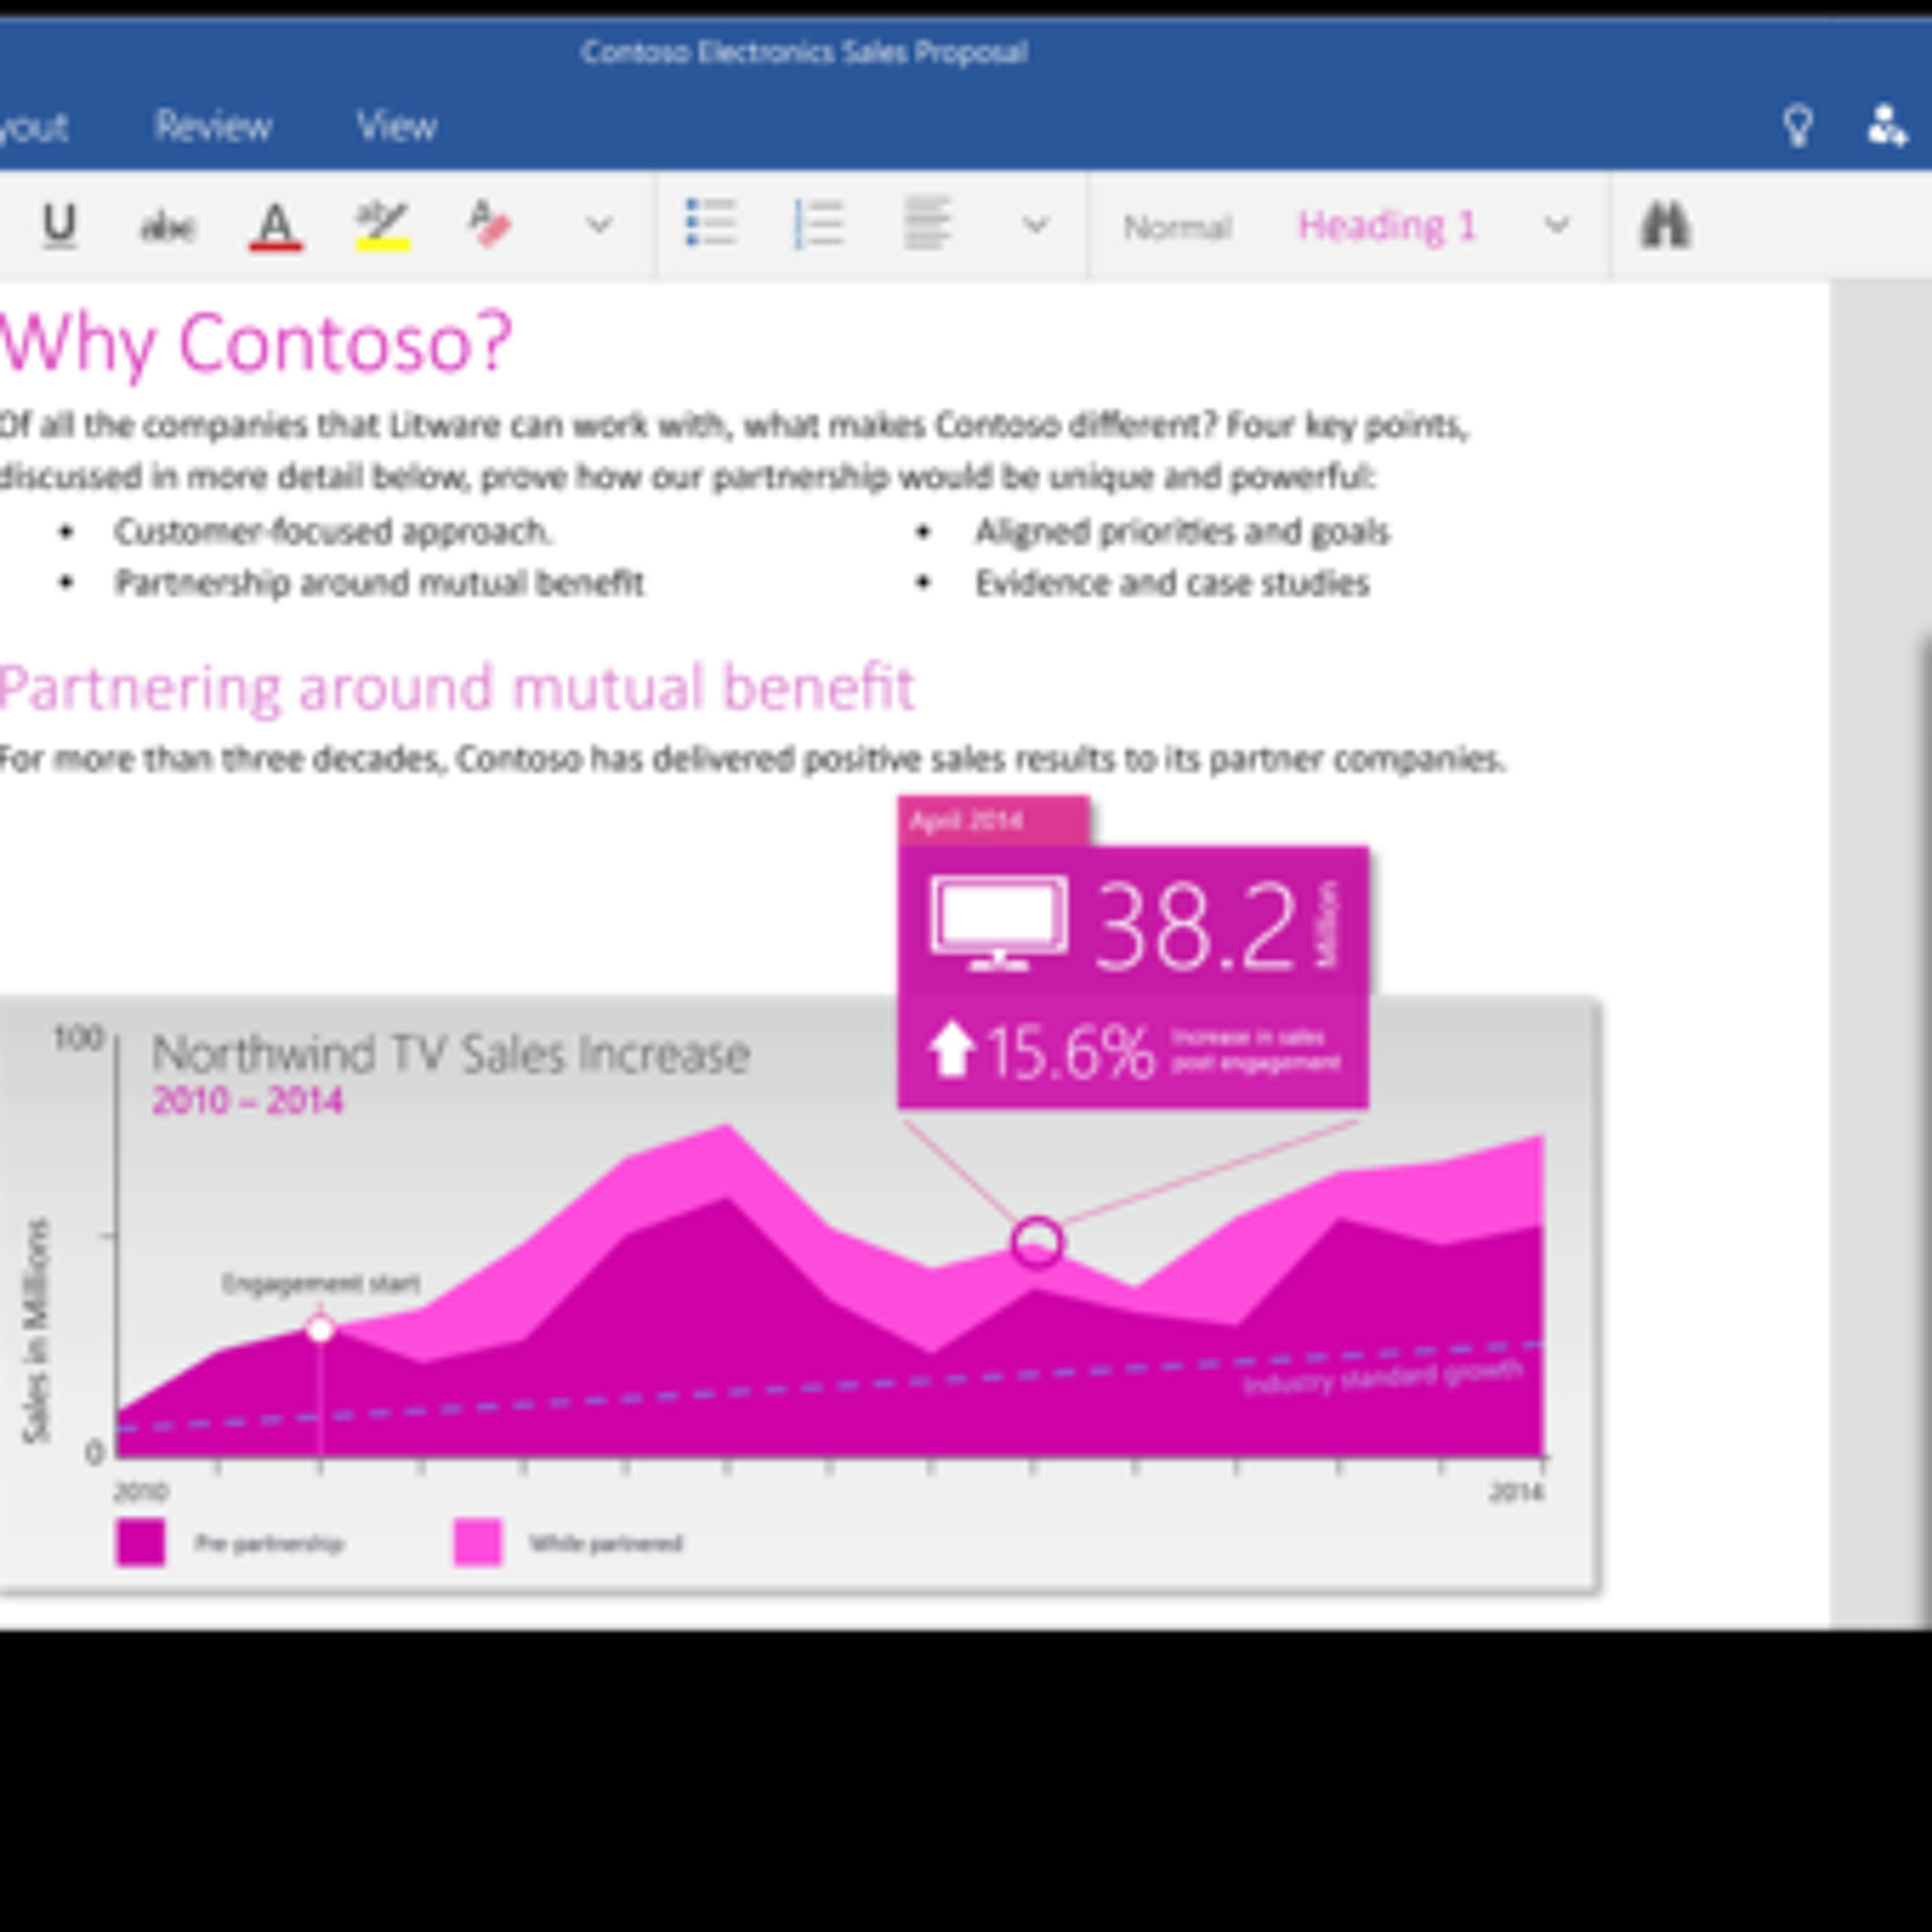This screenshot has height=1932, width=1932.
Task: Open Find with binoculars icon
Action: tap(1665, 225)
